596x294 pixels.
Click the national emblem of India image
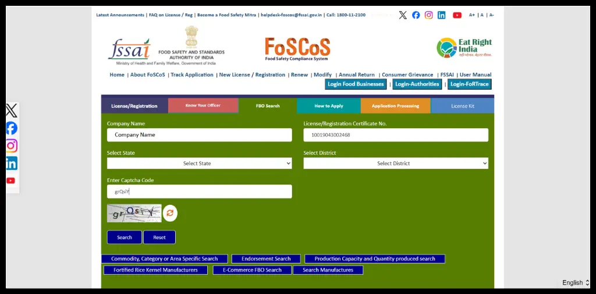click(191, 36)
